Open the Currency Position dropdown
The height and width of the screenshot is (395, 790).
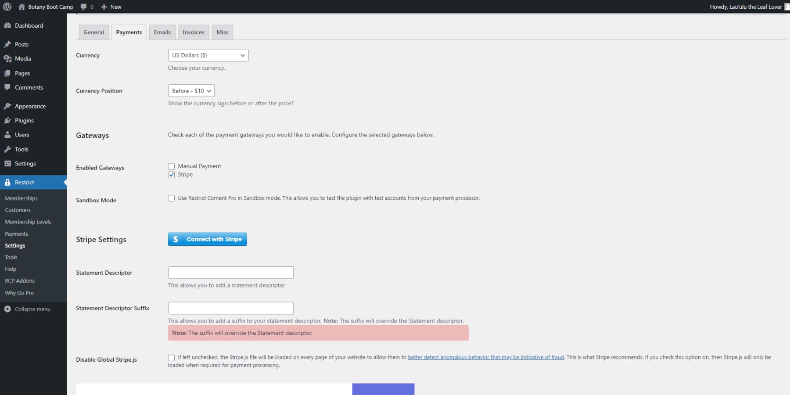[191, 91]
